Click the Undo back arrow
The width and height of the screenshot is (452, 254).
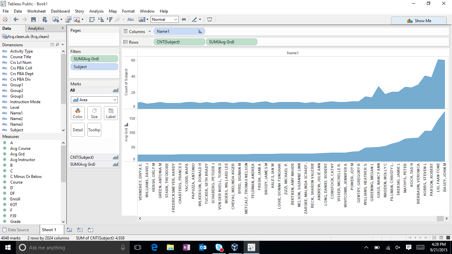[x=16, y=20]
